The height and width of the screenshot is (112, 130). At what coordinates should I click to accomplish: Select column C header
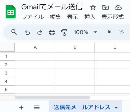tap(113, 47)
